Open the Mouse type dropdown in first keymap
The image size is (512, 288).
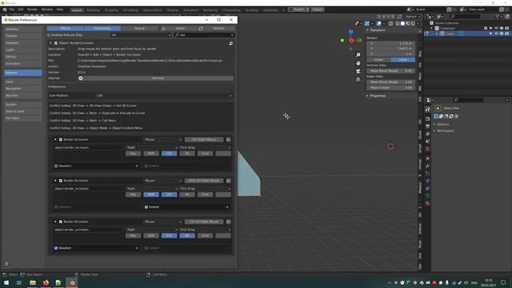(163, 139)
